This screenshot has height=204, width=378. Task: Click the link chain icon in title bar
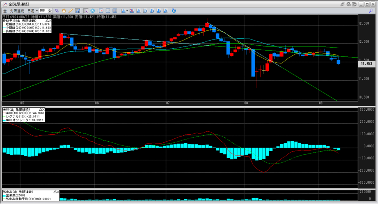click(343, 4)
